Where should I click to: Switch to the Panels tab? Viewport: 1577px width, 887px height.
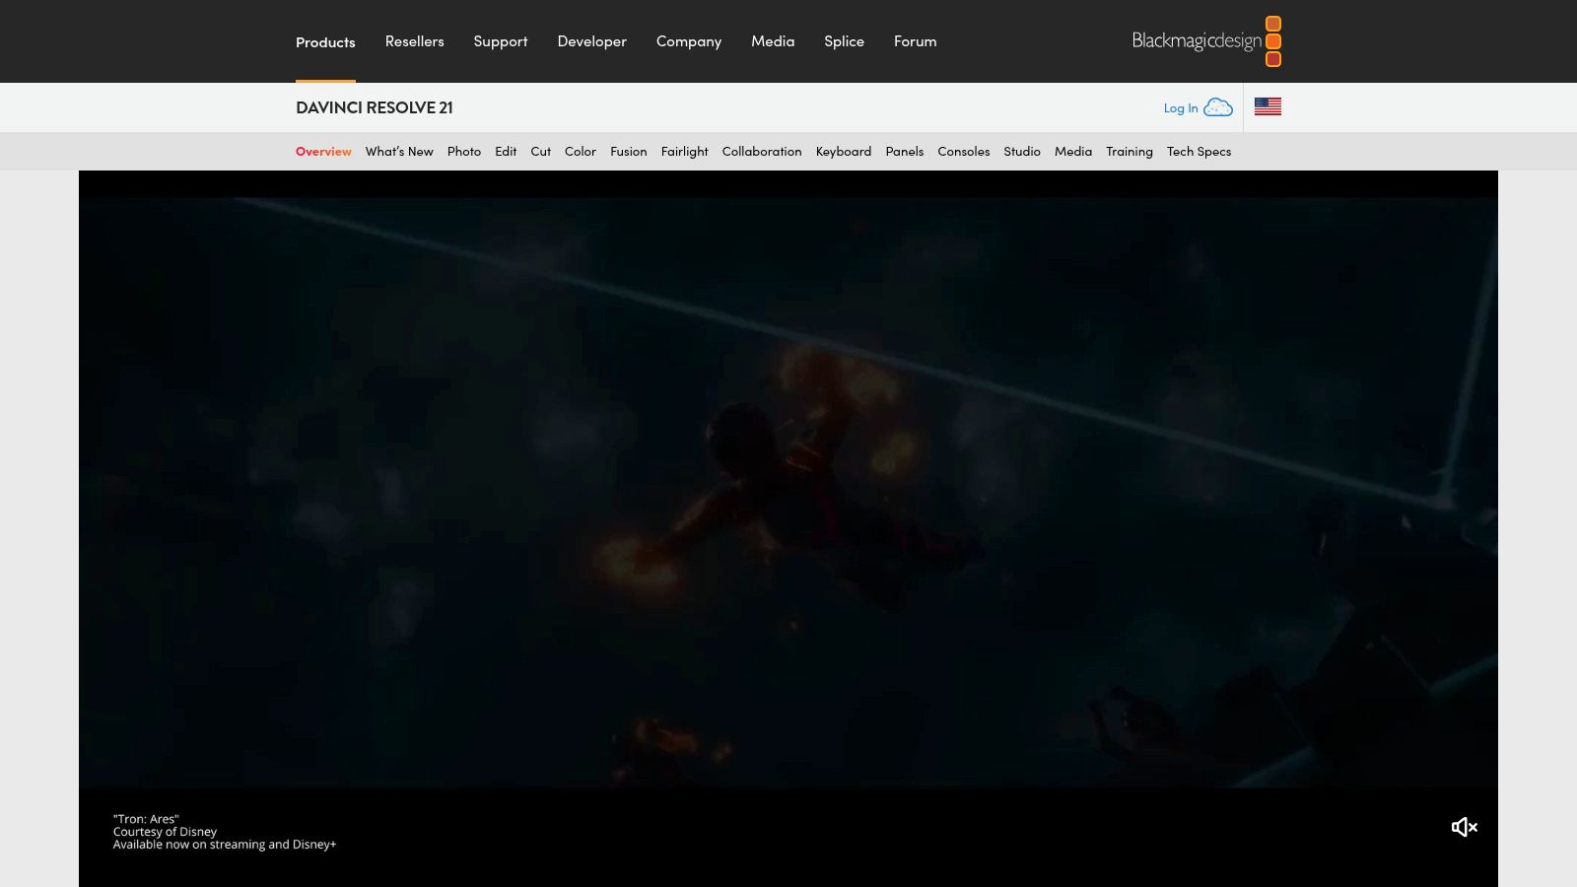(x=905, y=152)
